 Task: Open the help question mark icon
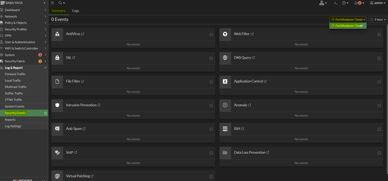click(x=344, y=3)
